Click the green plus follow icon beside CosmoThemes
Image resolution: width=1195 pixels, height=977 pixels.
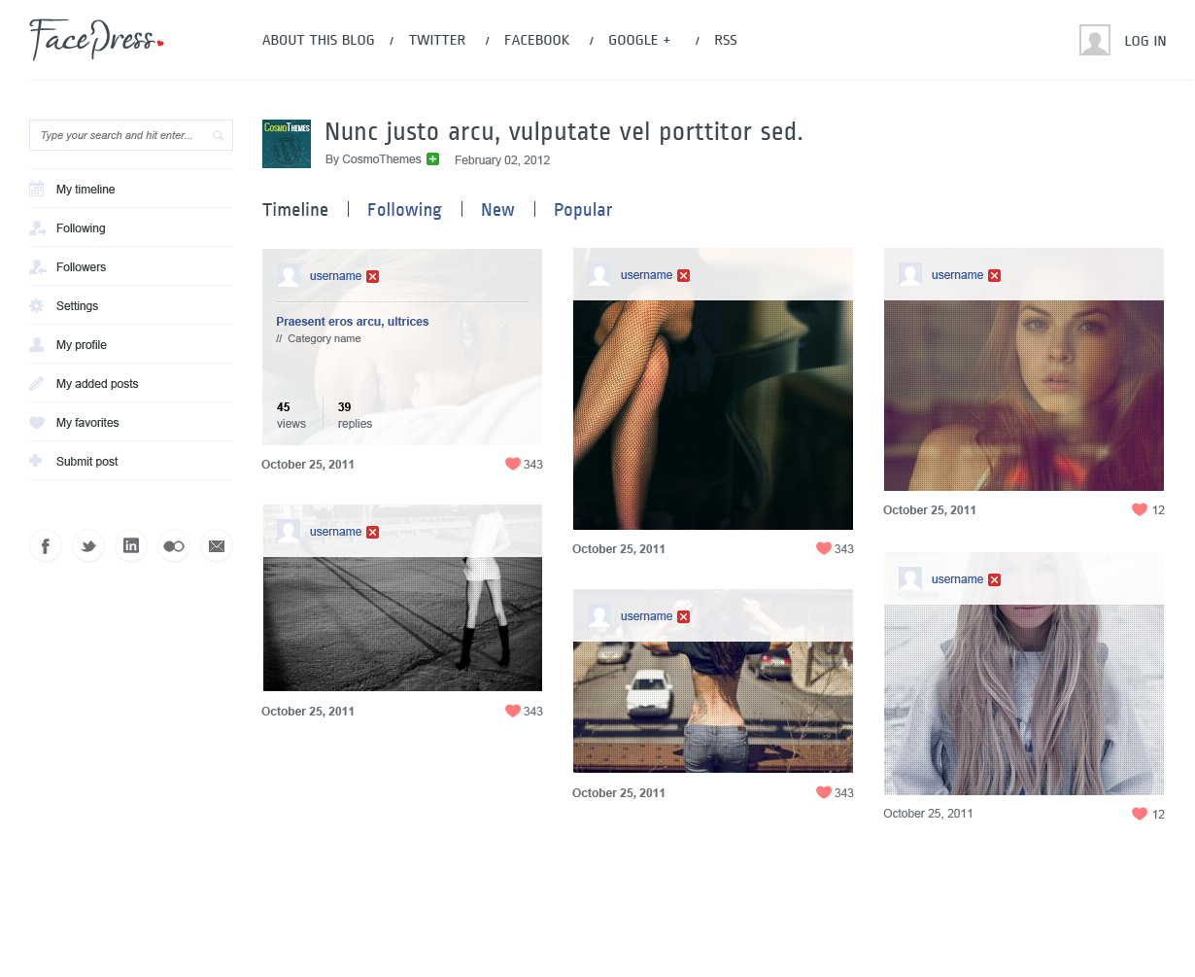click(x=432, y=159)
